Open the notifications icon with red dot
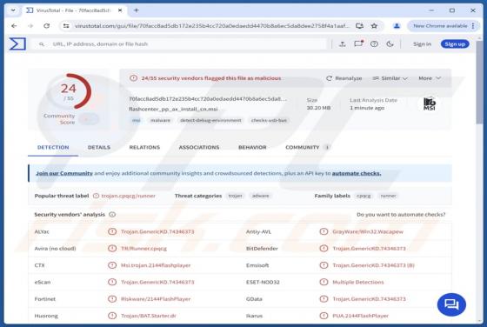The image size is (487, 327). (x=358, y=43)
